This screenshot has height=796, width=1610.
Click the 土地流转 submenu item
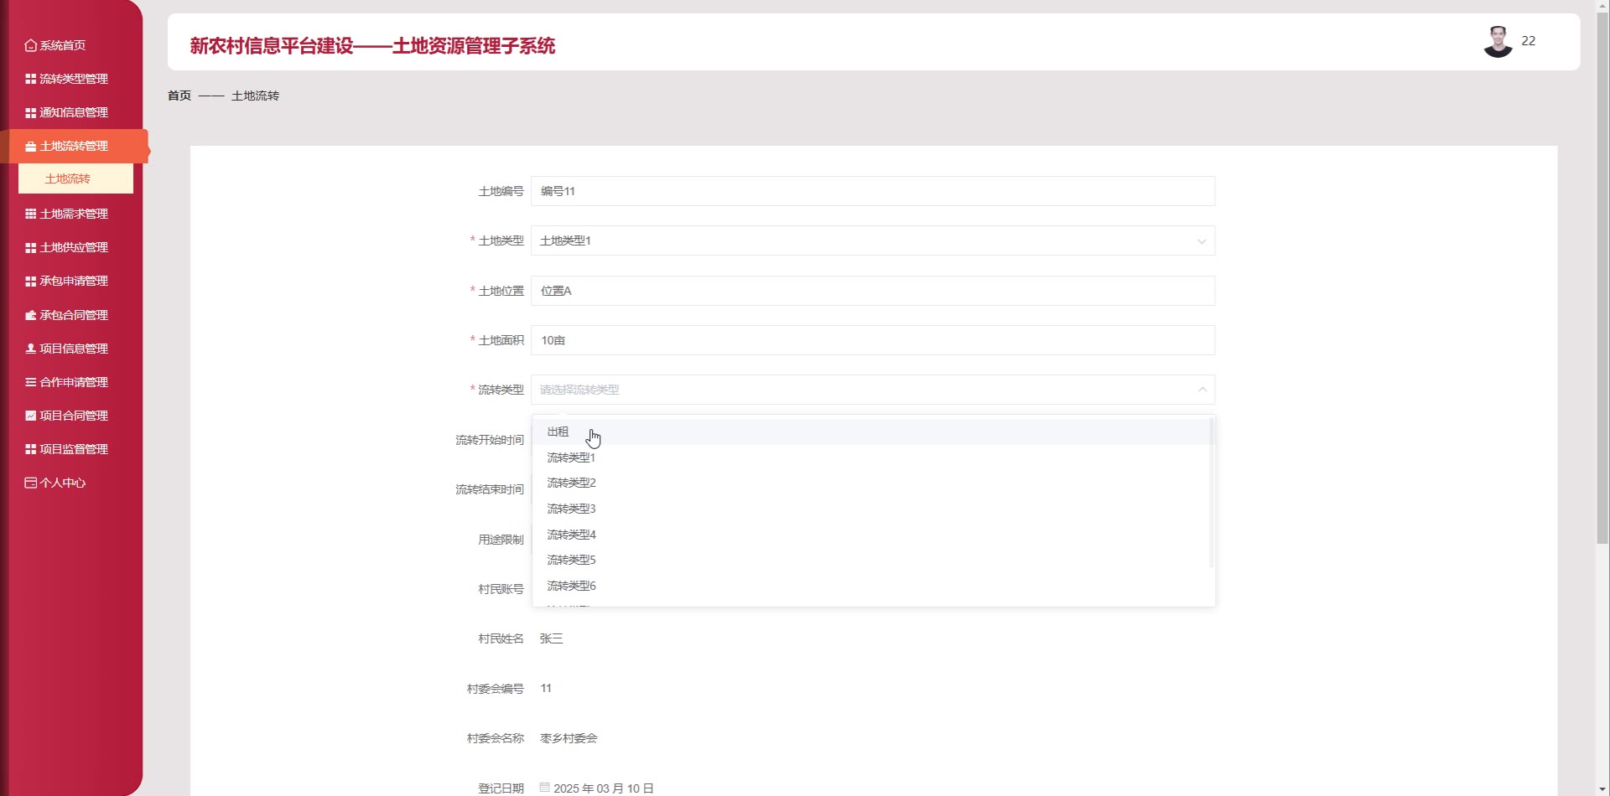click(75, 178)
